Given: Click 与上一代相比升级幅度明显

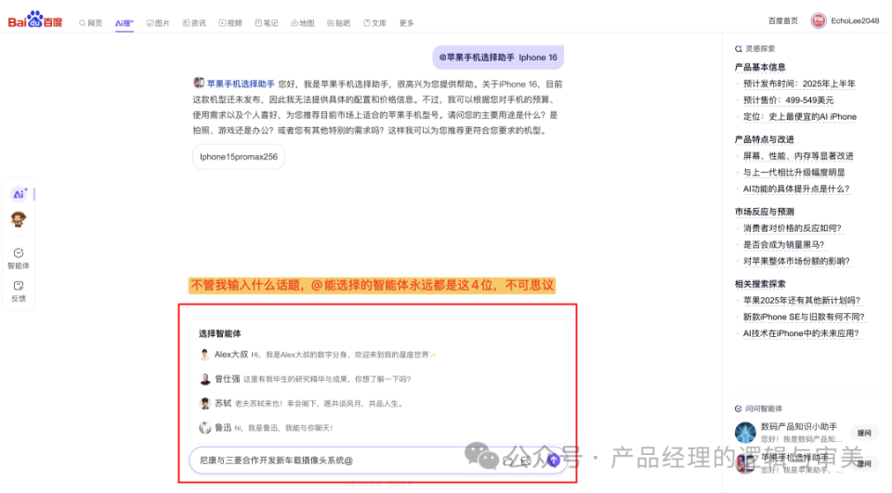Looking at the screenshot, I should click(x=794, y=173).
